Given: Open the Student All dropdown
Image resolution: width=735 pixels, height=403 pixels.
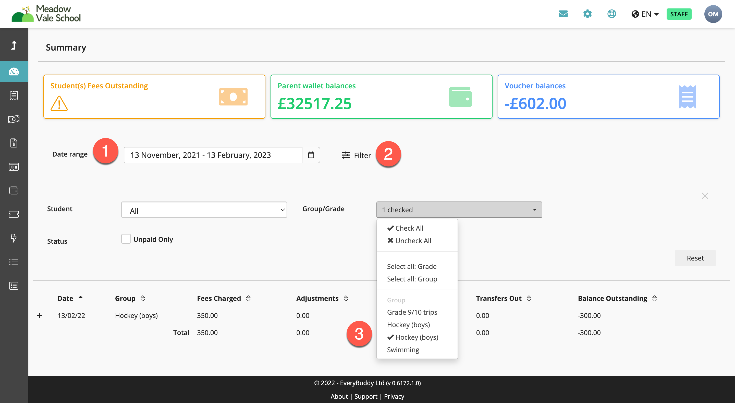Looking at the screenshot, I should [204, 210].
